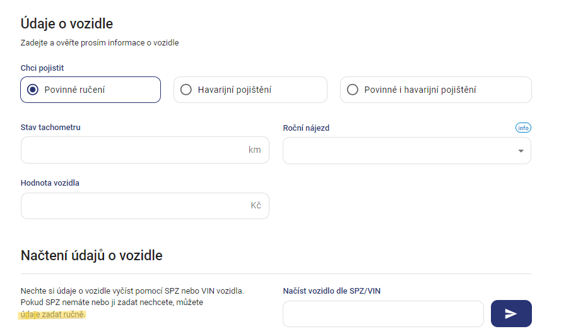Click the Hodnota vozidla label
The width and height of the screenshot is (566, 336).
pyautogui.click(x=50, y=183)
